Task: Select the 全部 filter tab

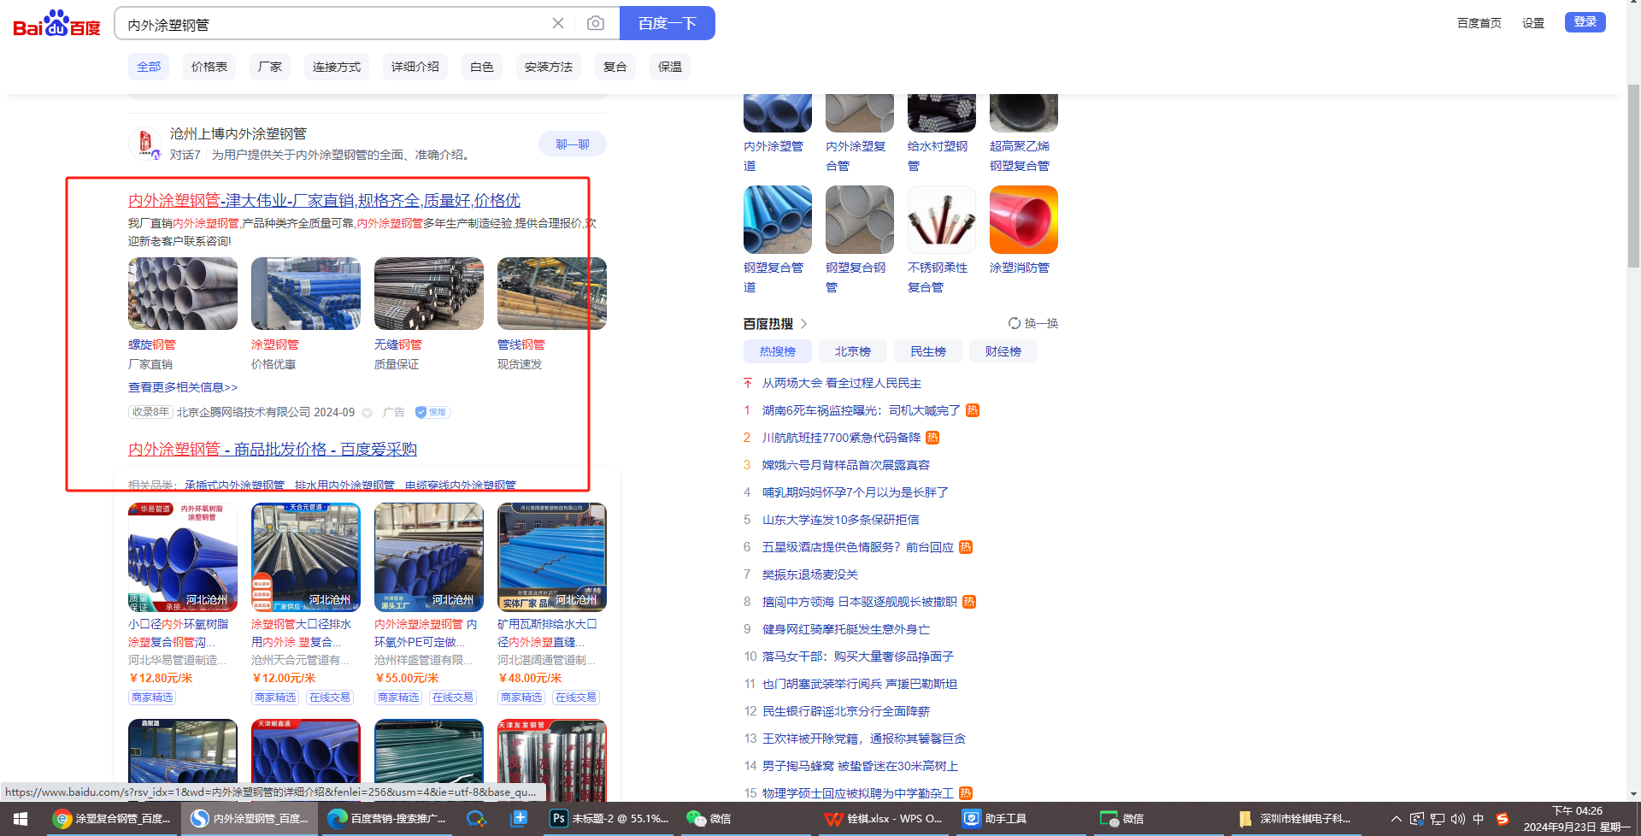Action: click(149, 67)
